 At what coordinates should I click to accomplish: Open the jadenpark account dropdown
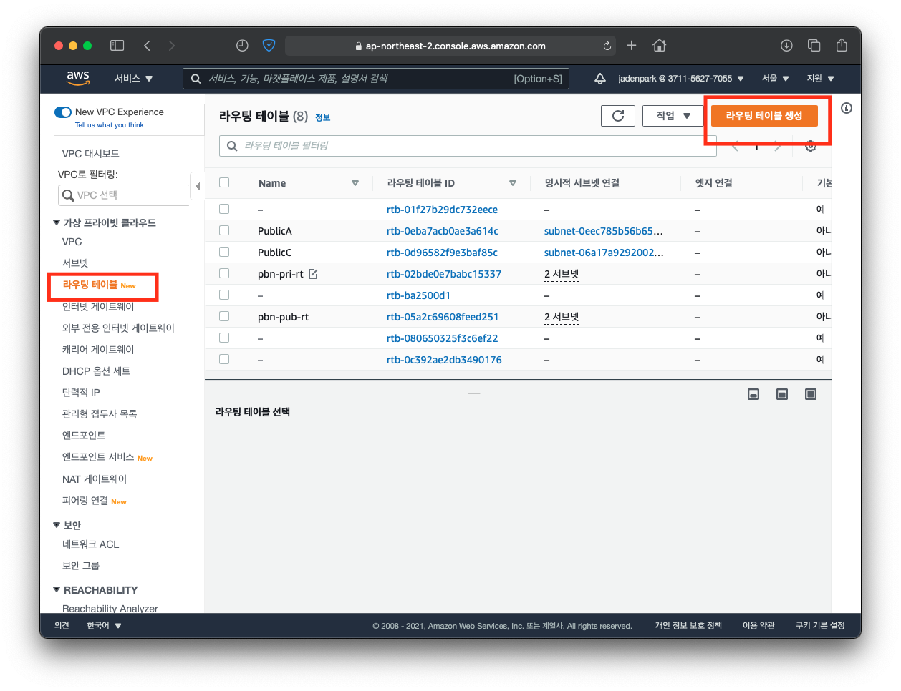(681, 79)
